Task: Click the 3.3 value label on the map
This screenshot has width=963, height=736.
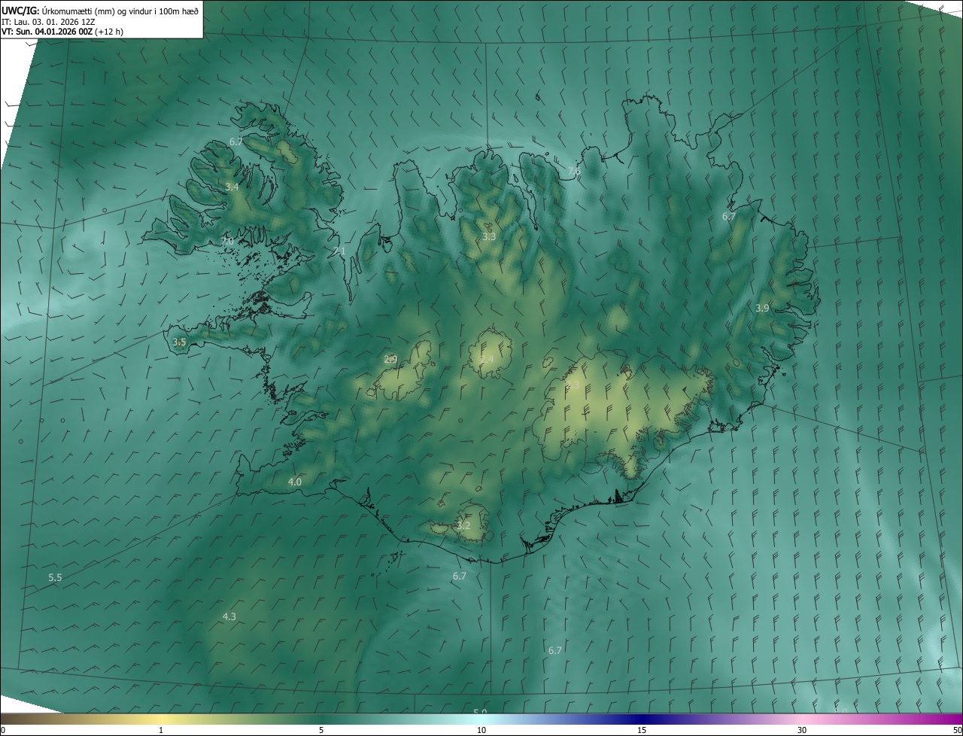Action: click(489, 236)
